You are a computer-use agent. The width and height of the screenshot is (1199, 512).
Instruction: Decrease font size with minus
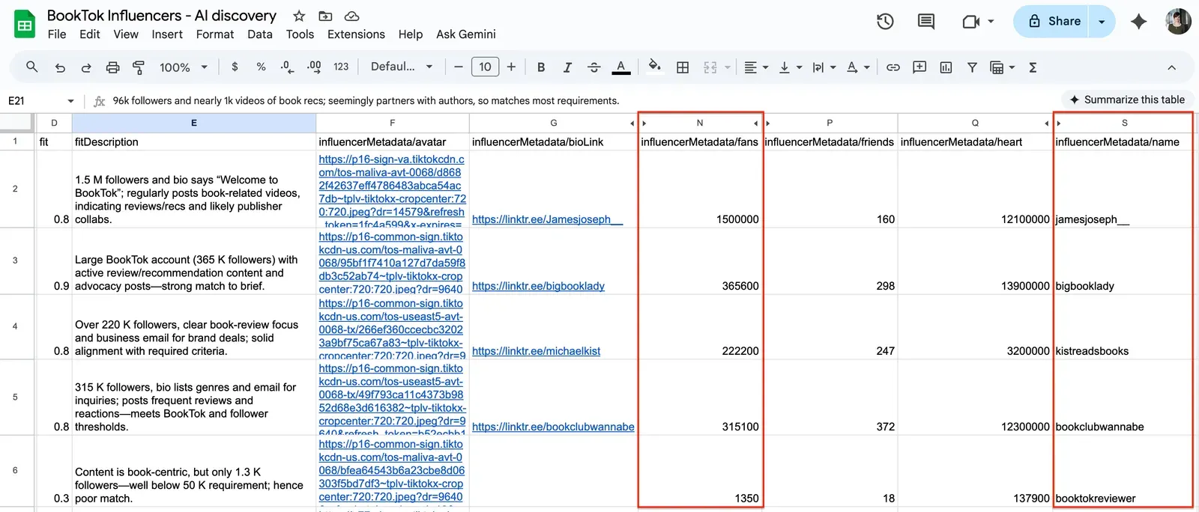459,67
